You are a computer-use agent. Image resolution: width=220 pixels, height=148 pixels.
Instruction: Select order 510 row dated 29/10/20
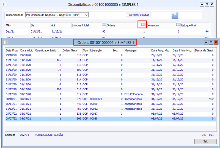click(x=111, y=55)
